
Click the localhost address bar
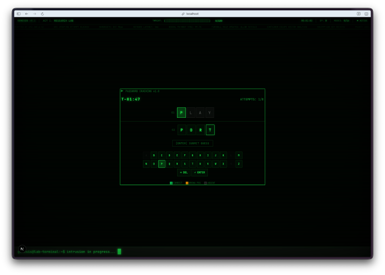pyautogui.click(x=192, y=14)
